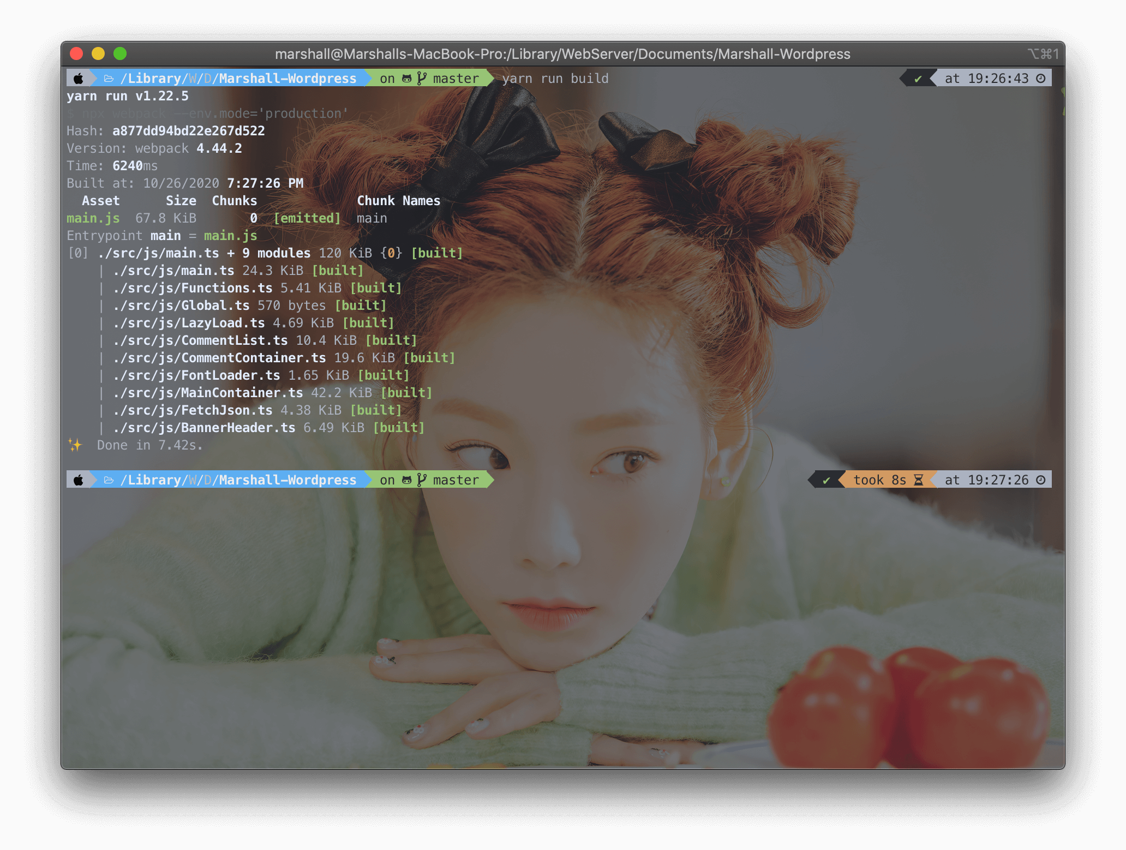Click the webpack version 4.44.2

coord(219,148)
